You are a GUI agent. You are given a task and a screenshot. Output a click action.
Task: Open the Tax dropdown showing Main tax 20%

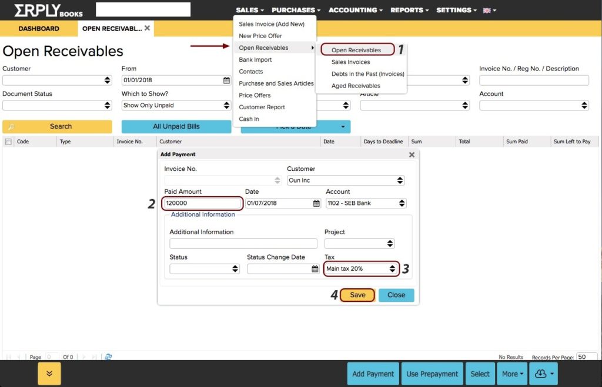(360, 268)
